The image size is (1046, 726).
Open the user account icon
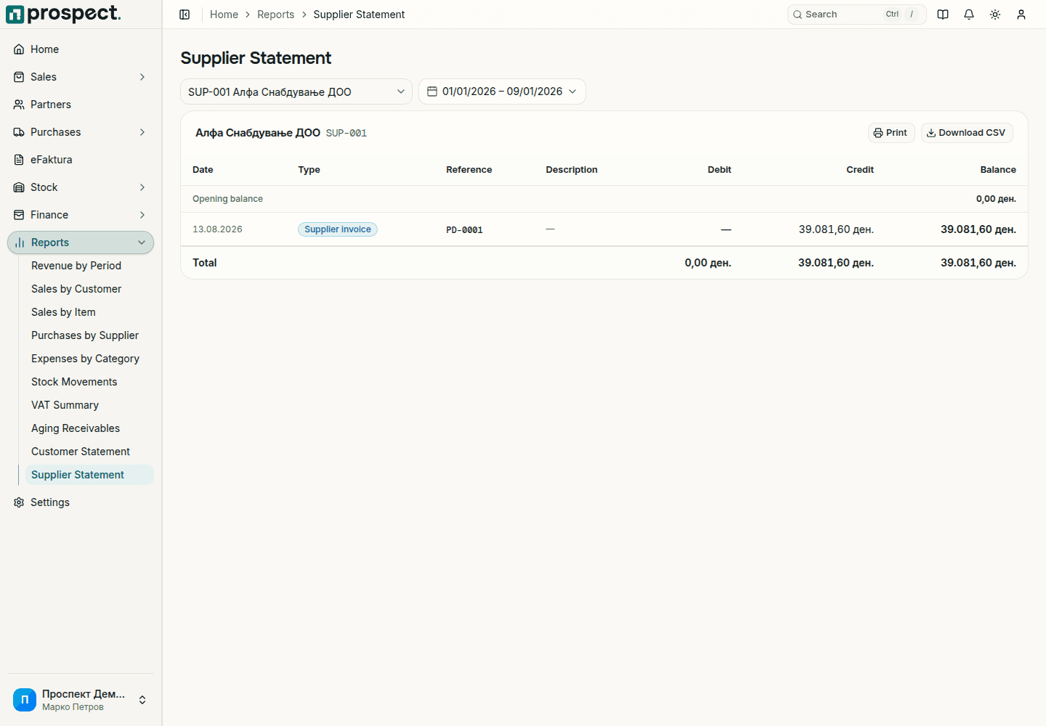tap(1021, 15)
